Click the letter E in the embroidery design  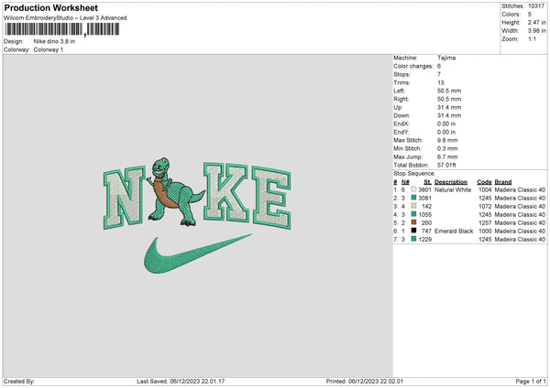(271, 198)
